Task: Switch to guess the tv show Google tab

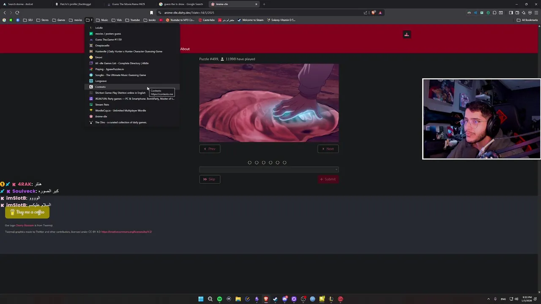Action: point(181,4)
